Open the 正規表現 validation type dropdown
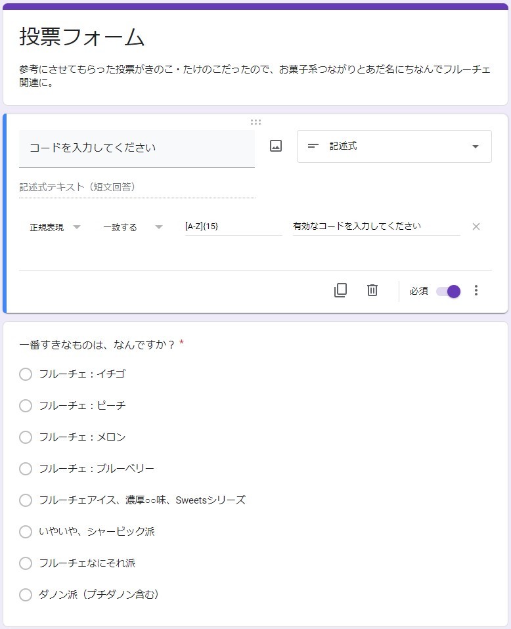Image resolution: width=511 pixels, height=629 pixels. (x=55, y=227)
